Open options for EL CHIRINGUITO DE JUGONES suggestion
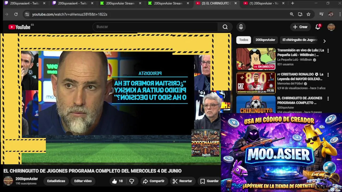342x192 pixels. (328, 99)
